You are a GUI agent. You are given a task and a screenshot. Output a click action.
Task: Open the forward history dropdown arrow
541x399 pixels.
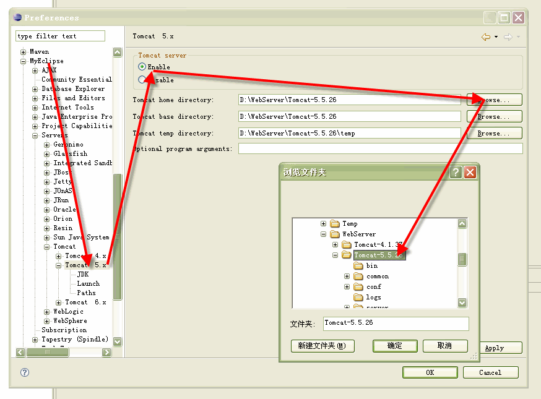(518, 37)
